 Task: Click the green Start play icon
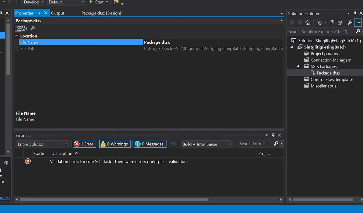tap(91, 2)
